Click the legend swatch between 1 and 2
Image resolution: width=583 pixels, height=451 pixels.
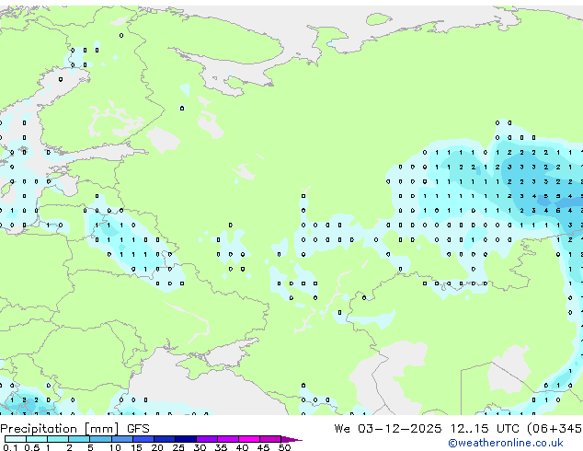(58, 439)
